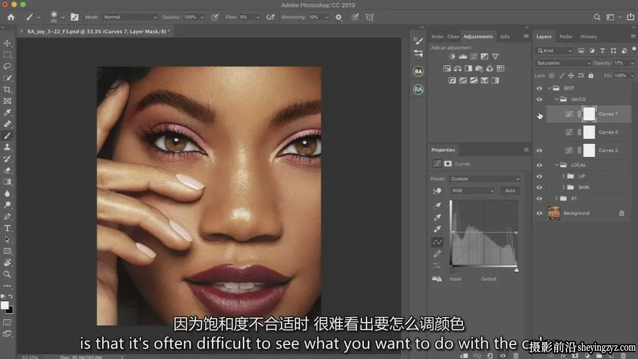
Task: Select the Move tool
Action: (x=7, y=43)
